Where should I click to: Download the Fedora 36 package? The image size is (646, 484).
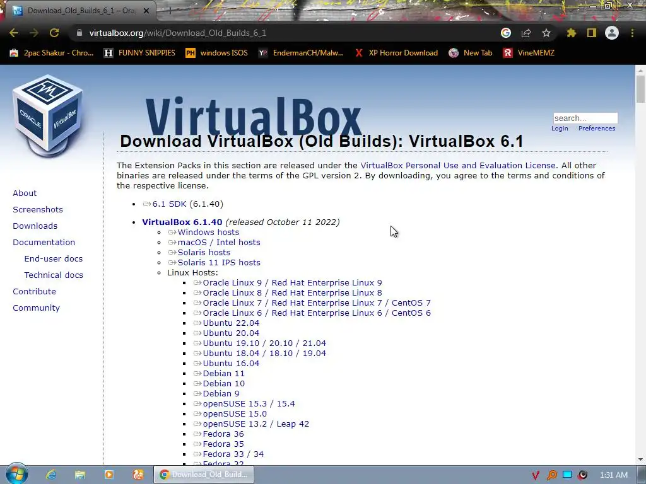click(x=223, y=434)
